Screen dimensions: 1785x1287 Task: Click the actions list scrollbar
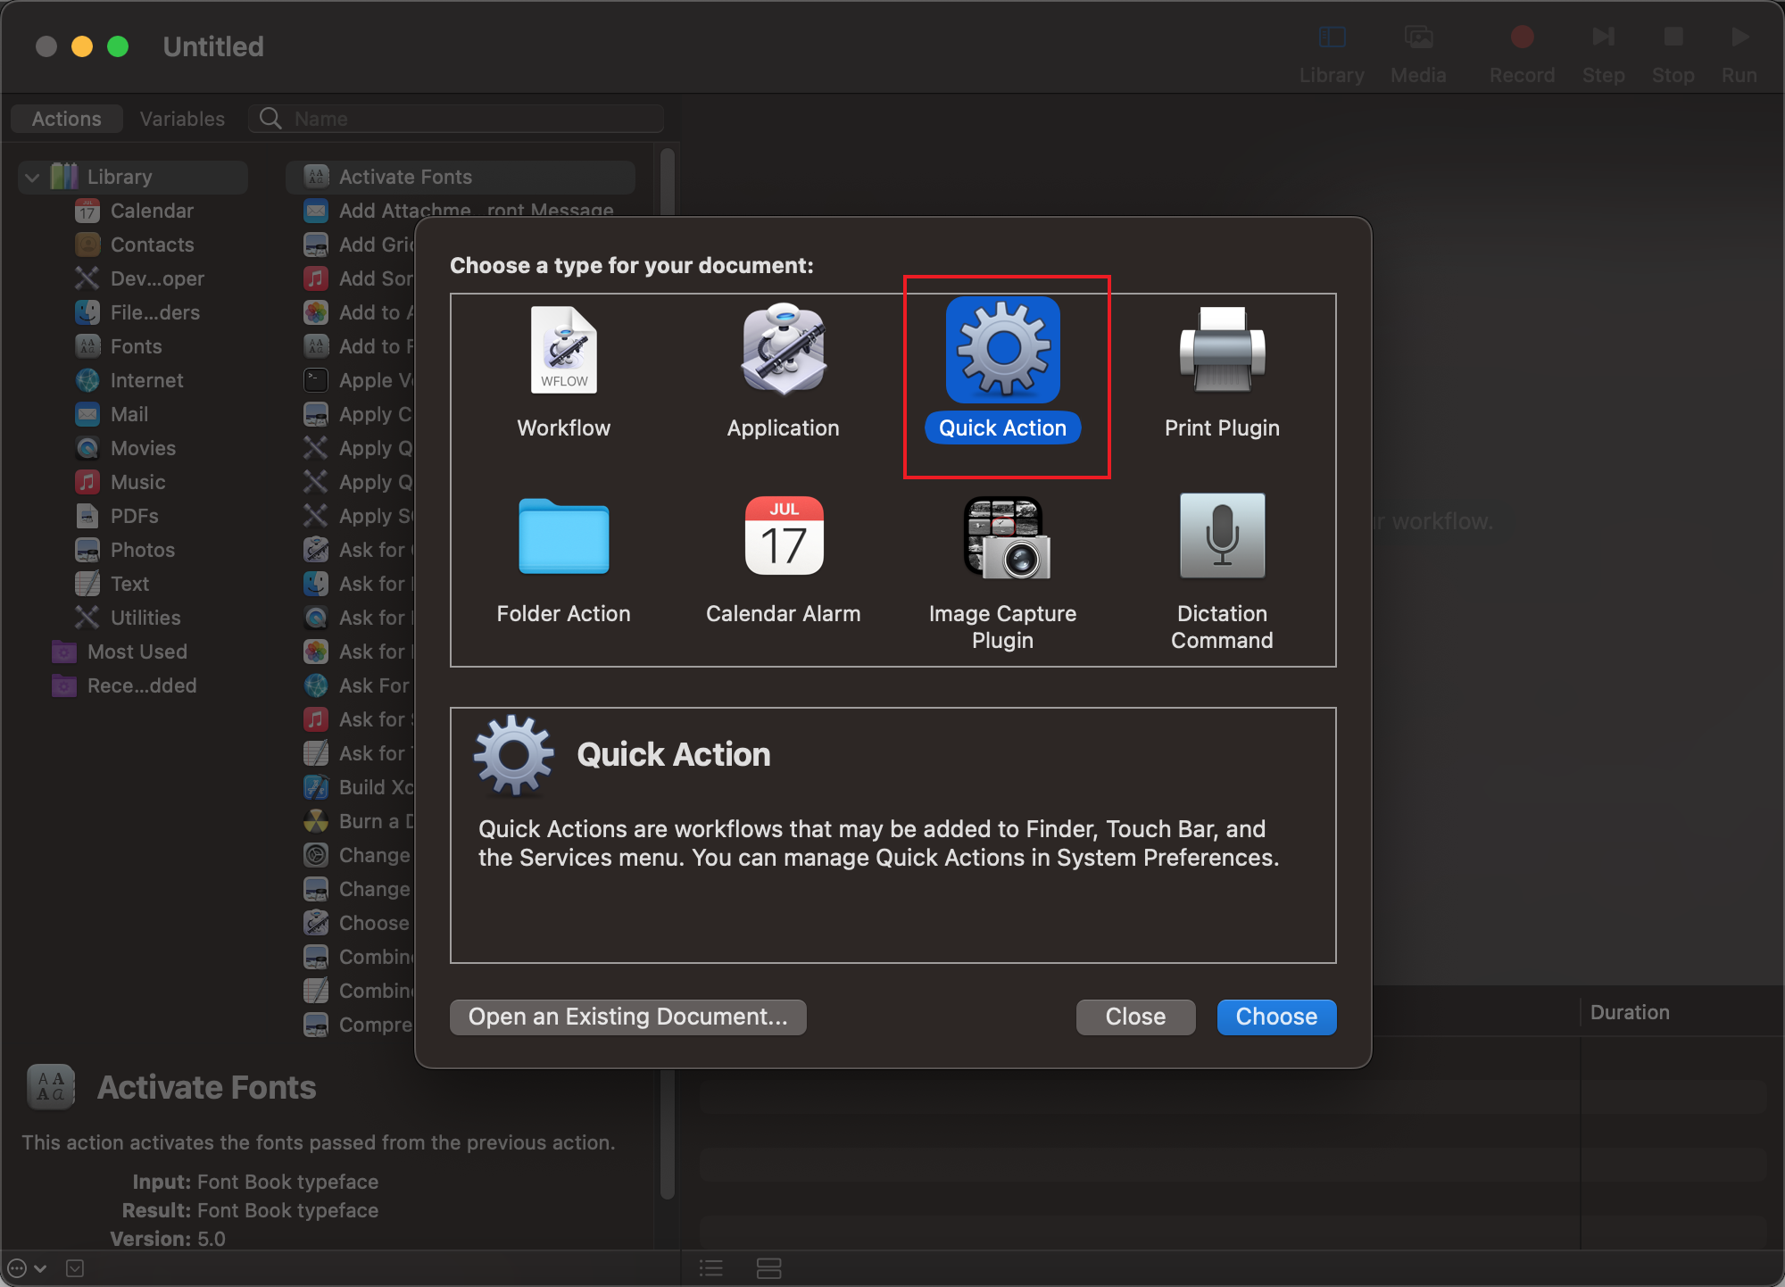click(x=667, y=183)
